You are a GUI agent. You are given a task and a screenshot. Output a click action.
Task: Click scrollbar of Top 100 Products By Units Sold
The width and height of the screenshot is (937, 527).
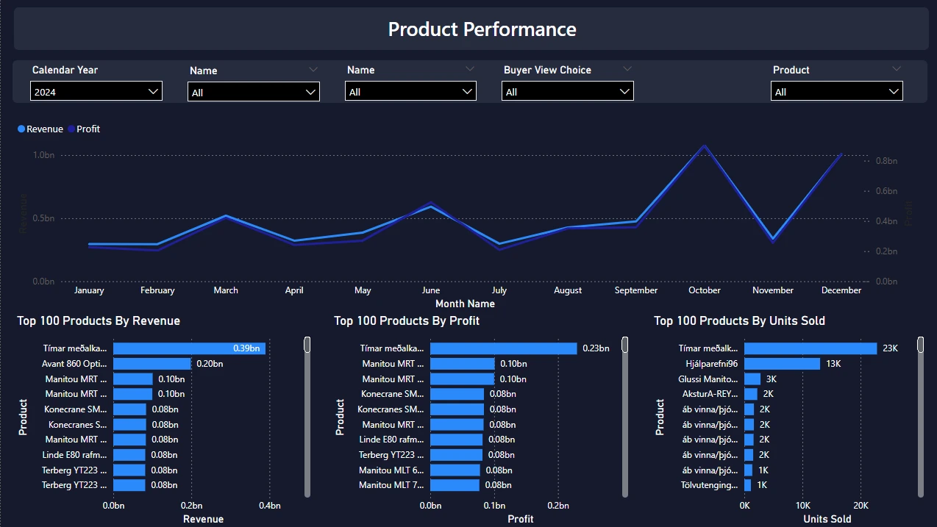(x=921, y=417)
